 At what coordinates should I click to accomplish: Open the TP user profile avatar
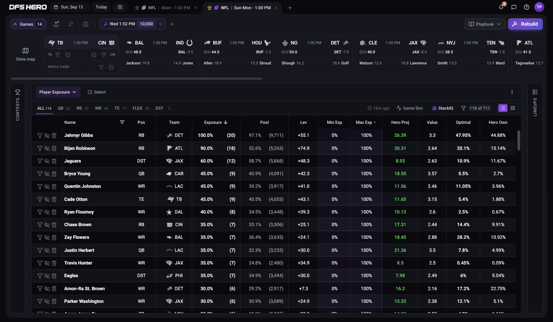(x=539, y=7)
